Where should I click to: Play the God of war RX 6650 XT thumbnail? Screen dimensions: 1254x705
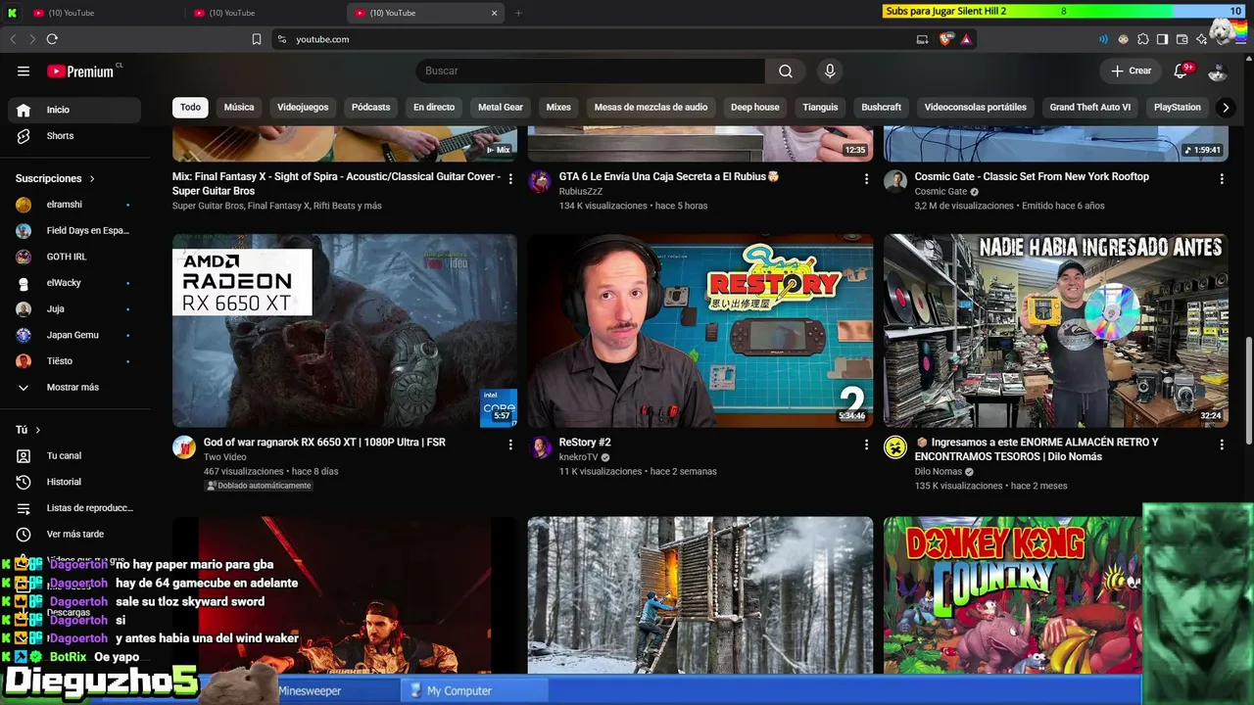tap(345, 331)
